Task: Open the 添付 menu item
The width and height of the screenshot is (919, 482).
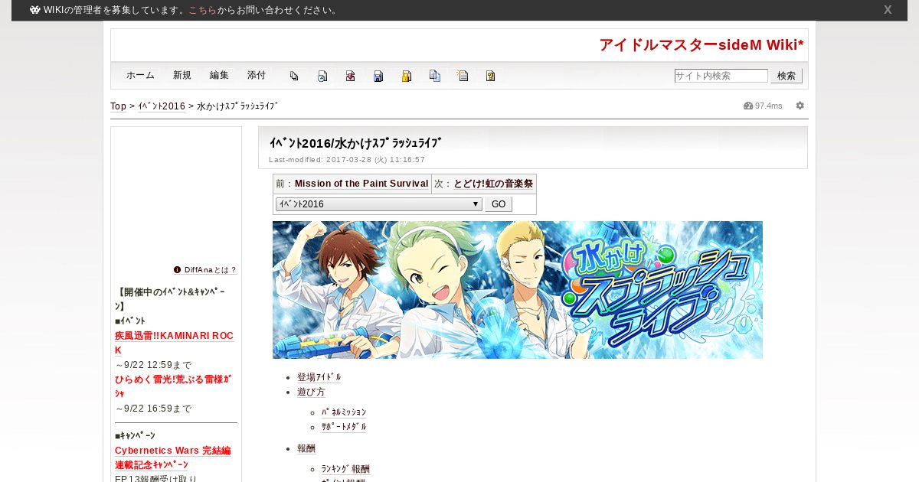Action: 257,75
